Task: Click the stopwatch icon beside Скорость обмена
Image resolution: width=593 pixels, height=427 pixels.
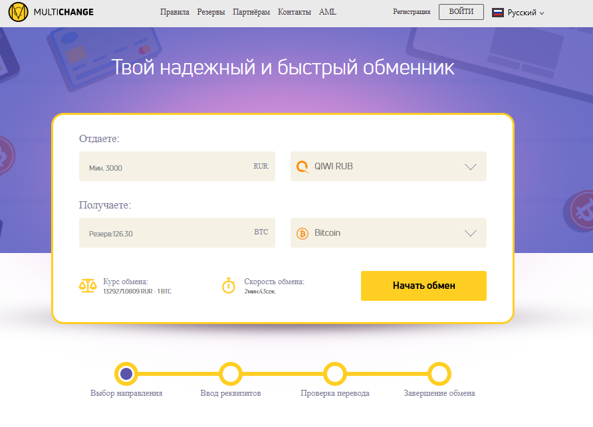Action: pyautogui.click(x=229, y=286)
